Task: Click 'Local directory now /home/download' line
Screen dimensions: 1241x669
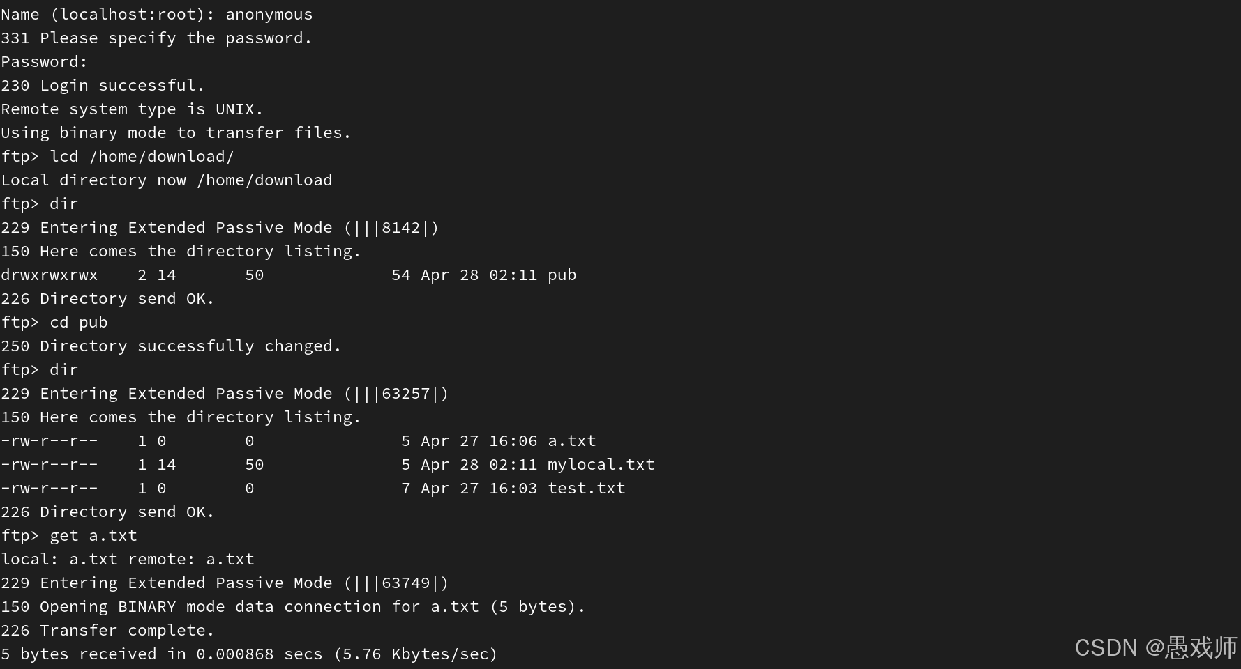Action: (167, 180)
